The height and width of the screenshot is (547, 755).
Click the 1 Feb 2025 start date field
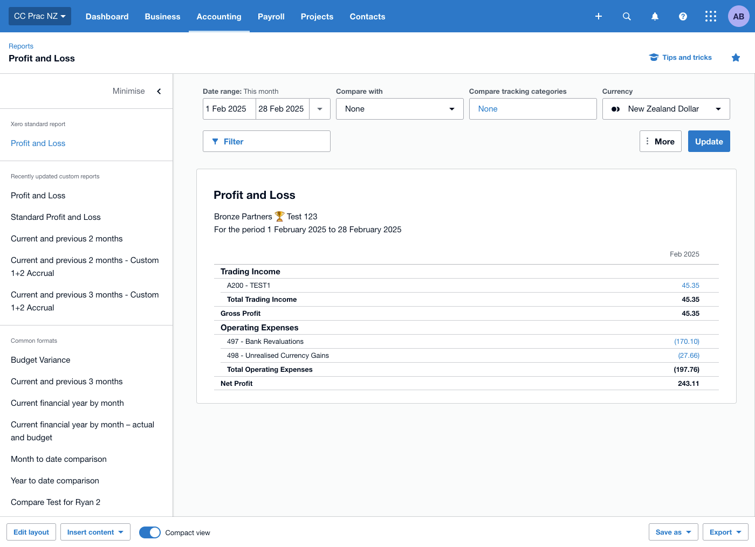[229, 109]
